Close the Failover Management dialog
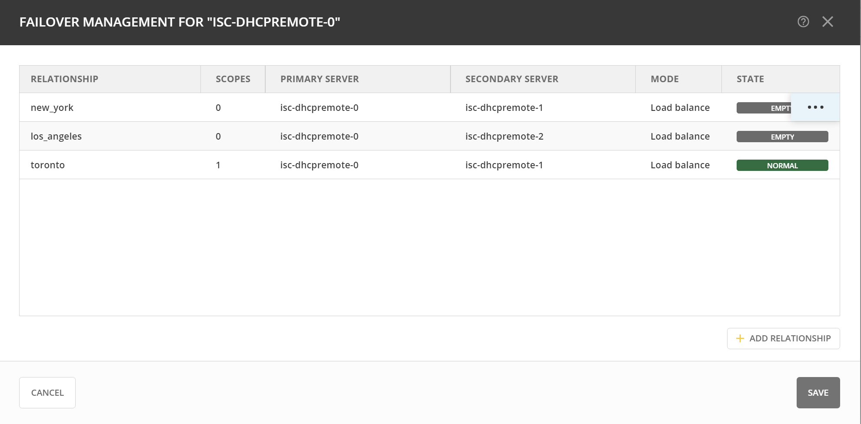Screen dimensions: 861x424 [x=828, y=22]
